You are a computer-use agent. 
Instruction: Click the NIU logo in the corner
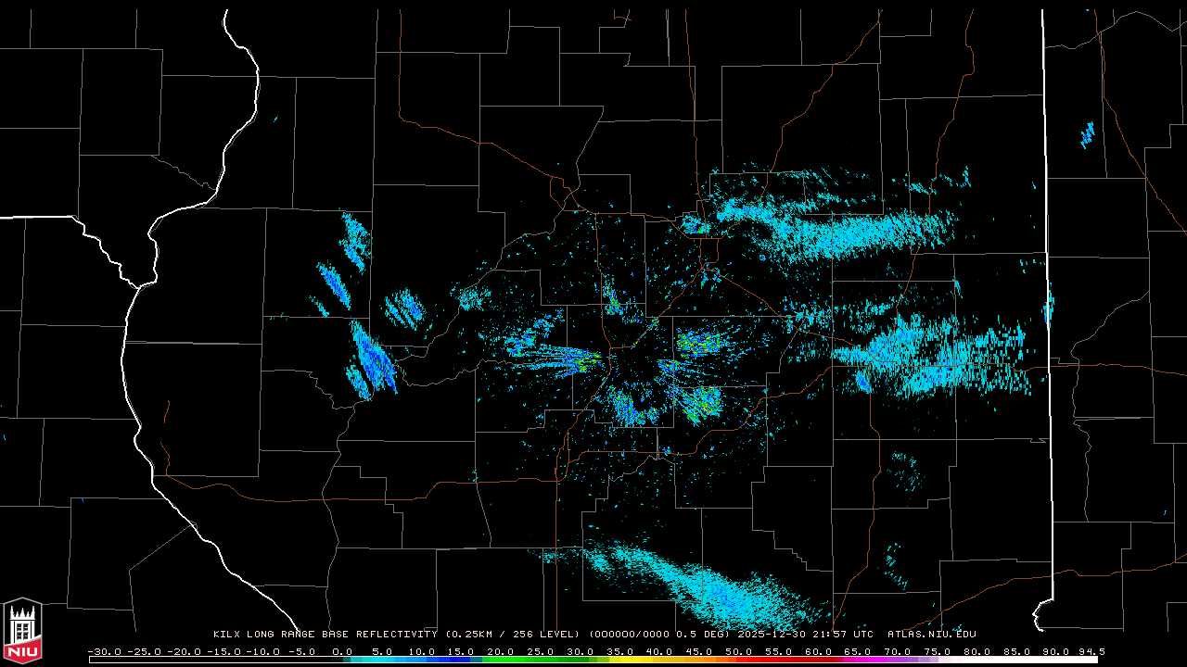pyautogui.click(x=22, y=632)
